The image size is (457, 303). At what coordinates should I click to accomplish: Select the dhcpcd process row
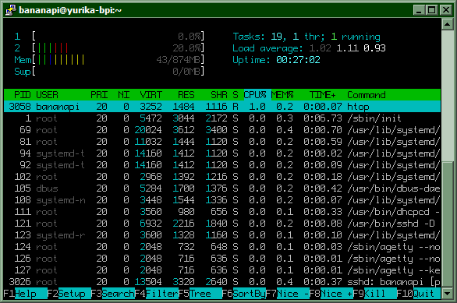(x=222, y=212)
